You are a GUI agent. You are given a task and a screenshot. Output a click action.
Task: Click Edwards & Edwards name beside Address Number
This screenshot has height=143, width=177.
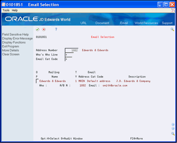point(95,50)
